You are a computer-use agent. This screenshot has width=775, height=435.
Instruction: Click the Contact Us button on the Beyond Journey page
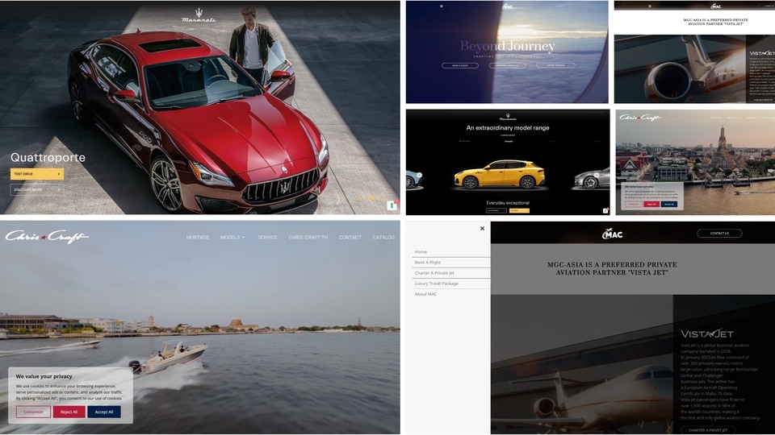coord(560,6)
